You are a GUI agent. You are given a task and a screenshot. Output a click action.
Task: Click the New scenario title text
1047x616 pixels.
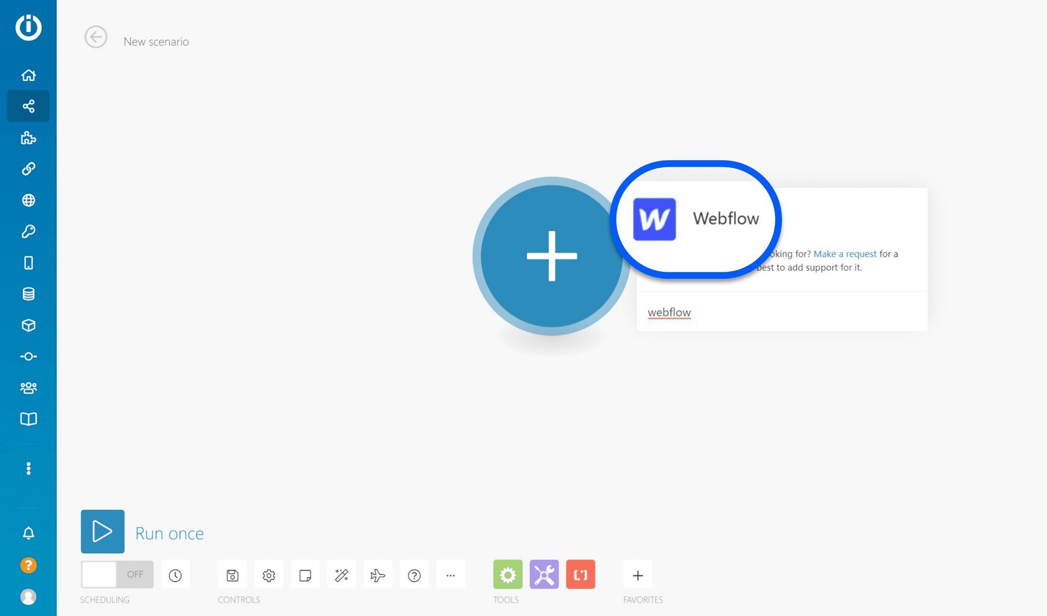(156, 41)
